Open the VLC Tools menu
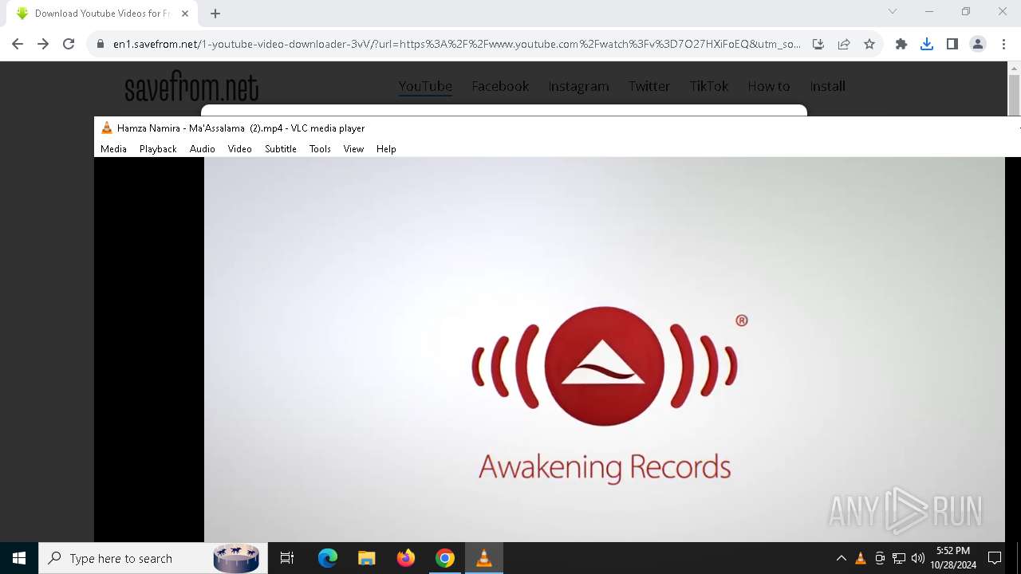The width and height of the screenshot is (1021, 574). pyautogui.click(x=320, y=149)
